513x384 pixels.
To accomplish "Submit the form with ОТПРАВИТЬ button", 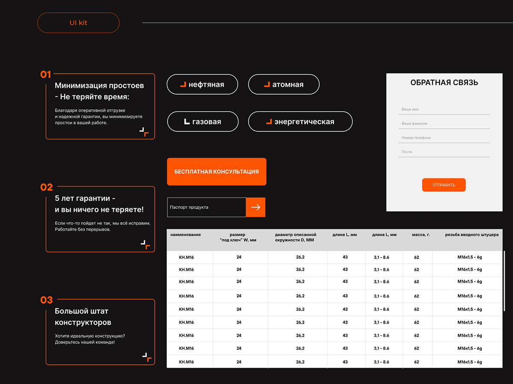I will coord(444,185).
